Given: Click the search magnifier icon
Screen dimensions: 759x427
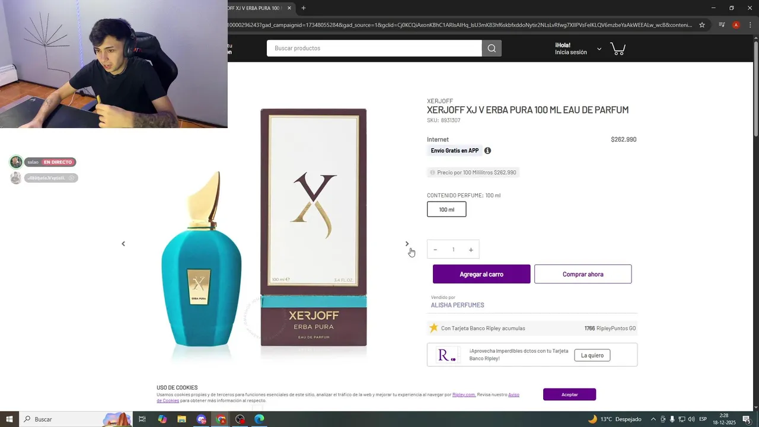Looking at the screenshot, I should coord(492,48).
